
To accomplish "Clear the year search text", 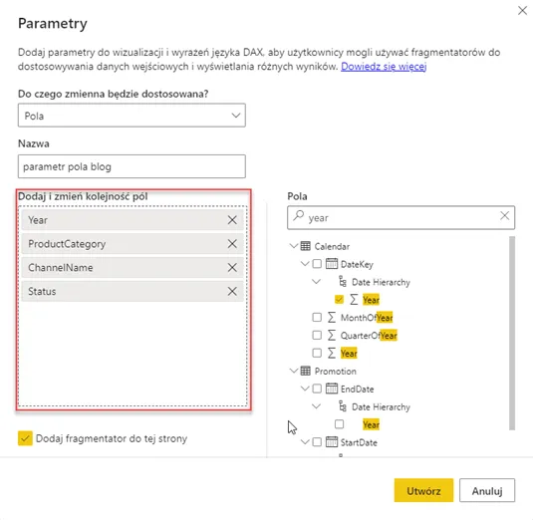I will click(504, 215).
